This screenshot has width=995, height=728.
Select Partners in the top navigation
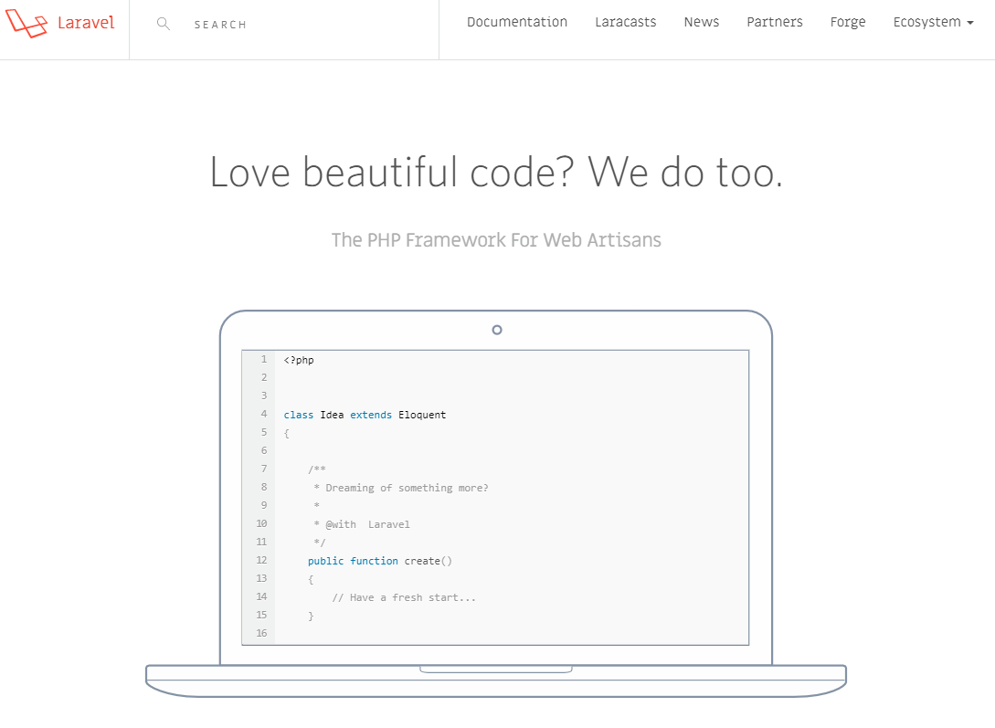tap(774, 22)
